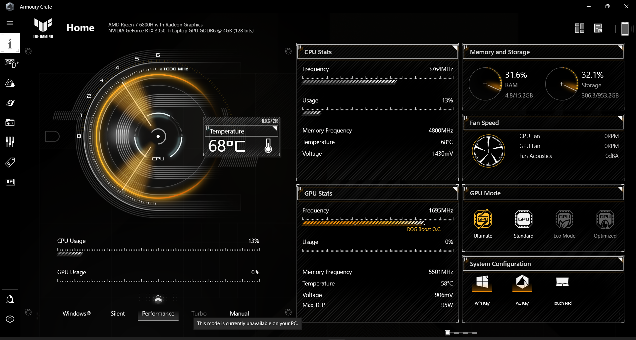Click the thermometer icon in Temperature box
This screenshot has width=636, height=340.
[268, 146]
